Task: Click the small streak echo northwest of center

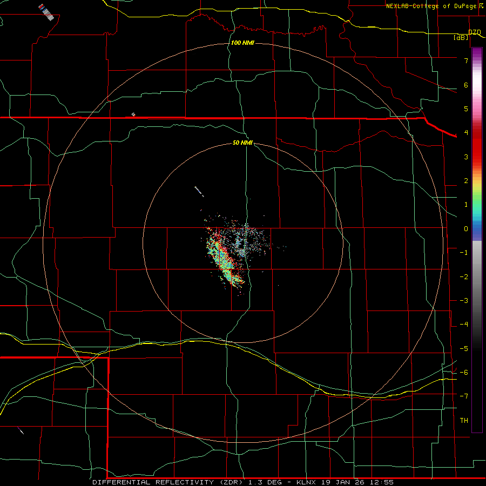Action: (x=199, y=192)
